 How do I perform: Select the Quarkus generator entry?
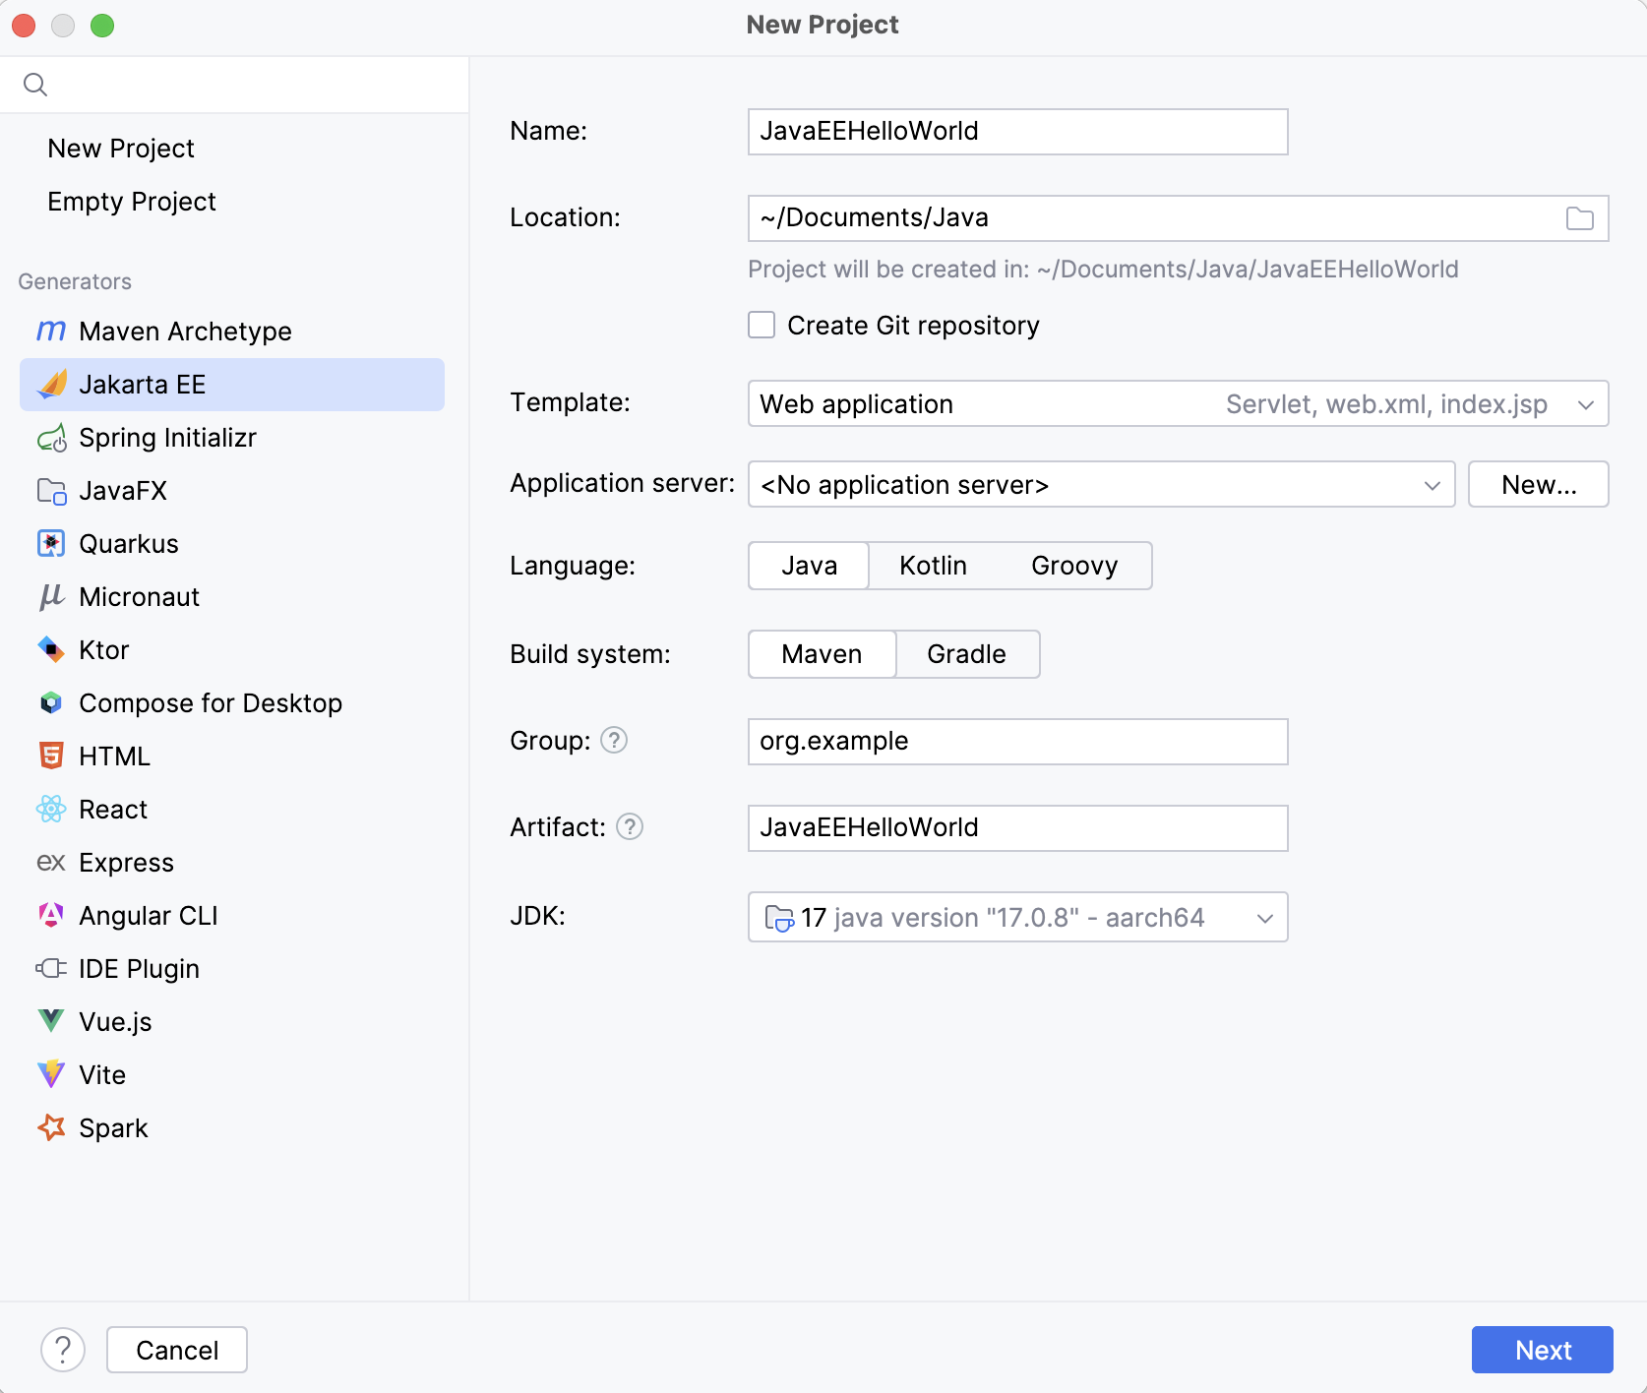pyautogui.click(x=232, y=544)
